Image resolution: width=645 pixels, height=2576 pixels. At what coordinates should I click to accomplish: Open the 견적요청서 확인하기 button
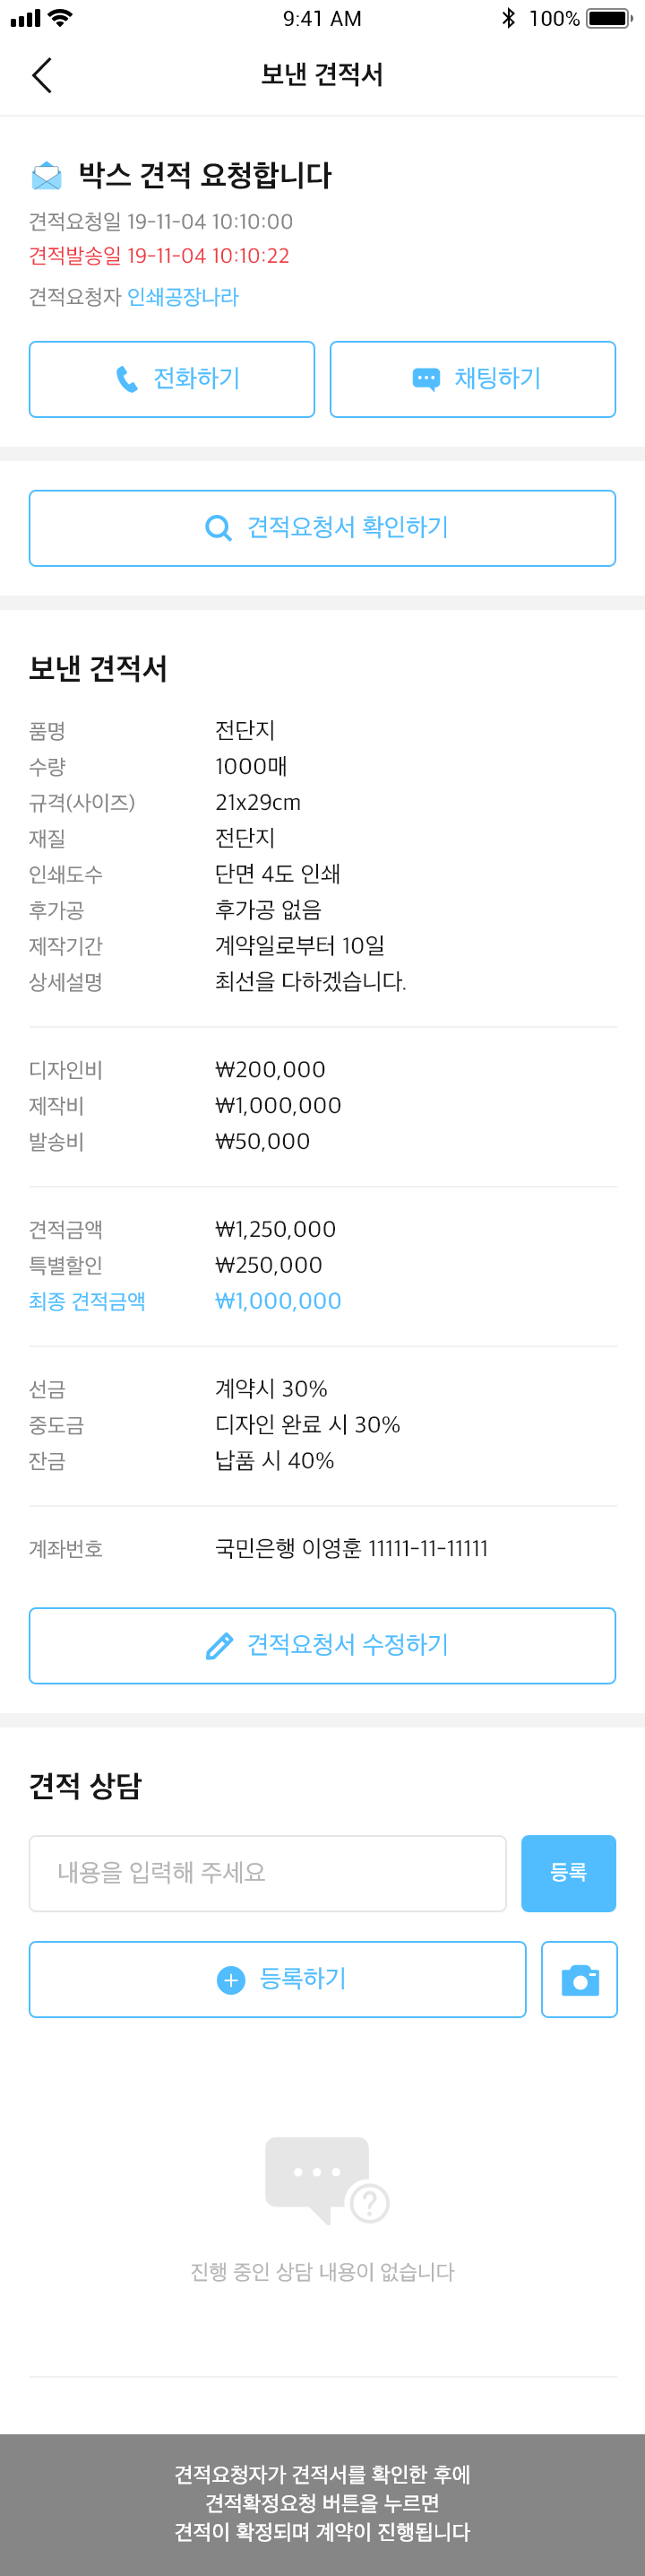pyautogui.click(x=322, y=528)
